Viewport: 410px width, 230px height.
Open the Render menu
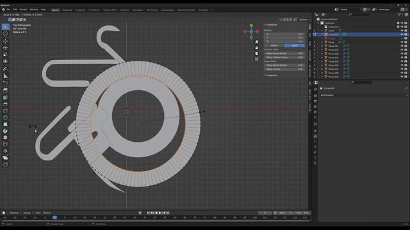tap(23, 10)
